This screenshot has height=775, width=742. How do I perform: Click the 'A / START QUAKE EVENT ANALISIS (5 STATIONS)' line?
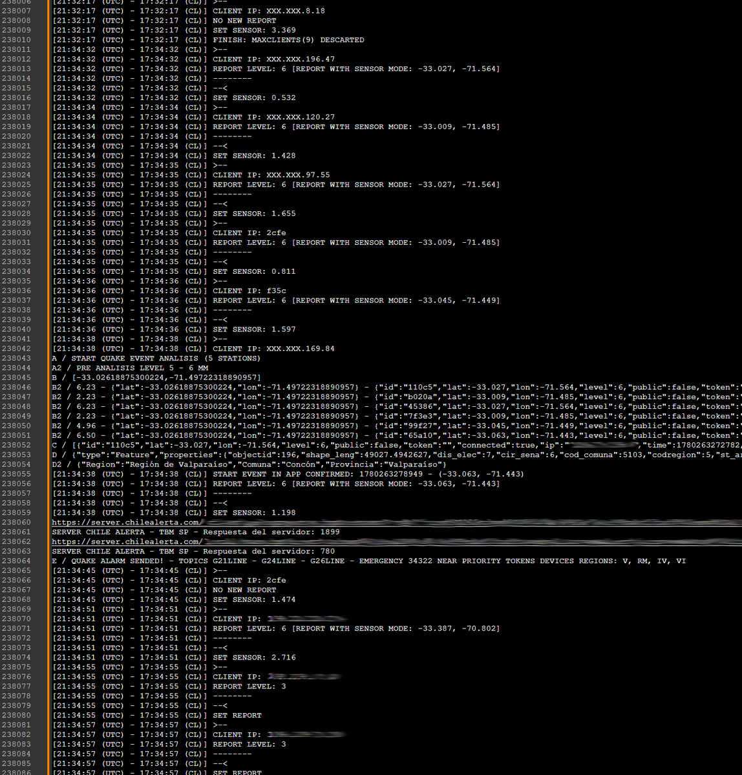click(x=156, y=358)
